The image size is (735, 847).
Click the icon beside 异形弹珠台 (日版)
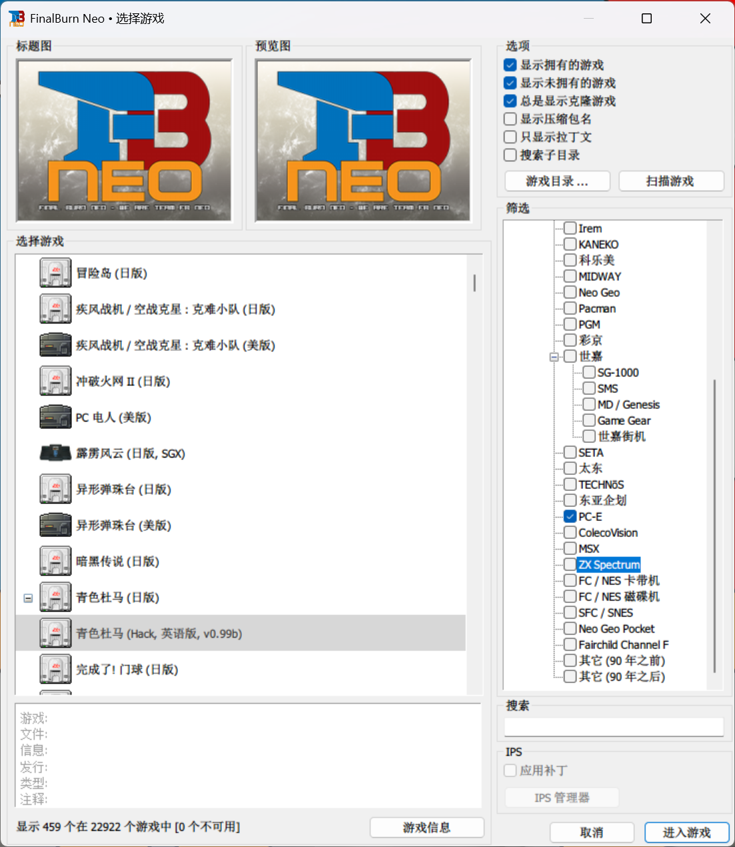click(55, 489)
